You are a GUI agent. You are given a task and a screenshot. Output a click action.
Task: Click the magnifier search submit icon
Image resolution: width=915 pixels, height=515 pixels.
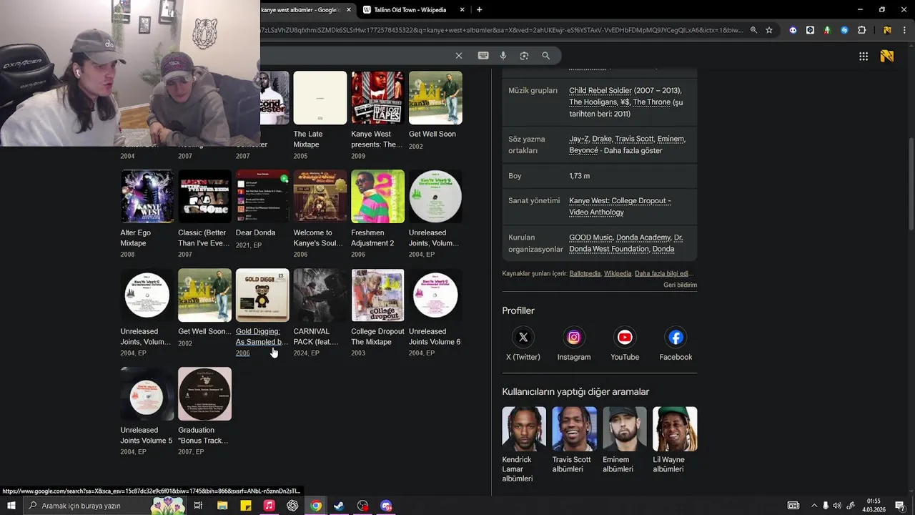[546, 56]
